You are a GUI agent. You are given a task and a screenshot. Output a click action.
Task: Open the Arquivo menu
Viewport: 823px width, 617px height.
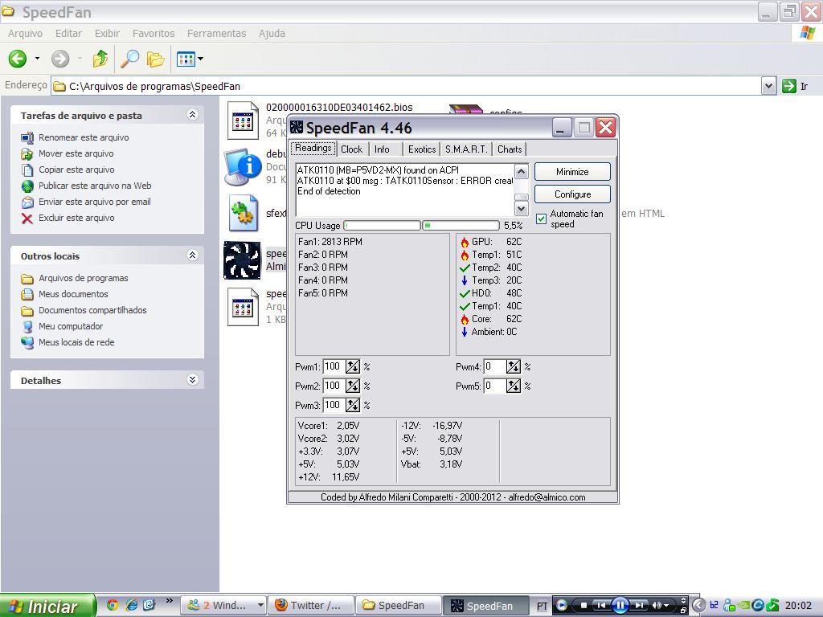click(x=25, y=34)
